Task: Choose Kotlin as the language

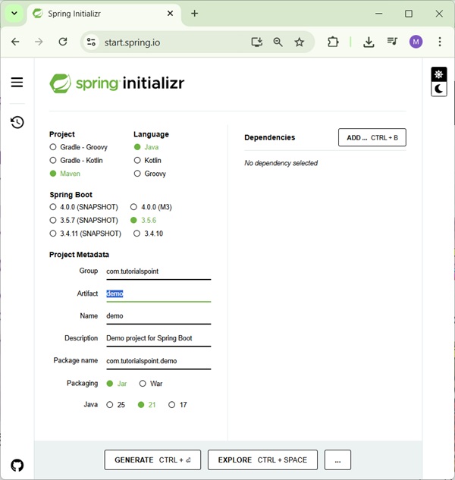Action: click(x=148, y=161)
